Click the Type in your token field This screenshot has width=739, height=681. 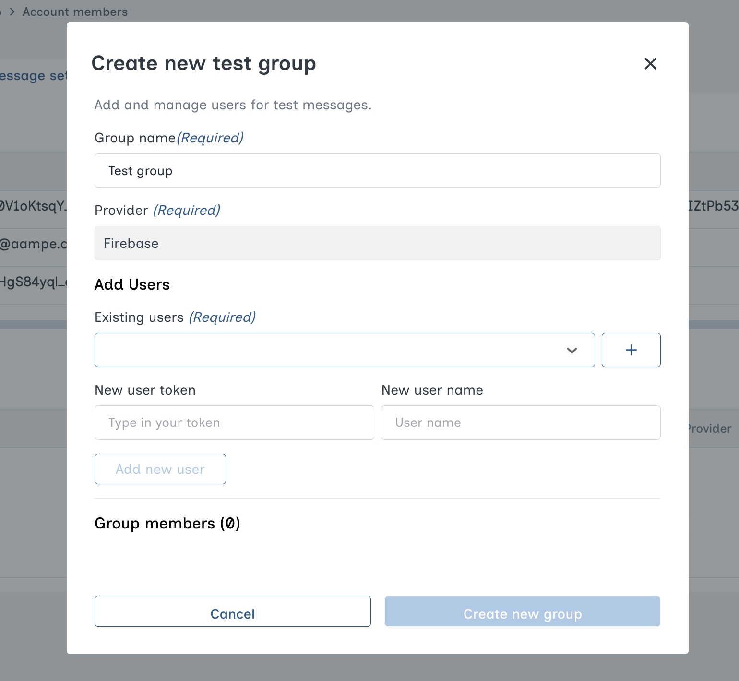234,423
